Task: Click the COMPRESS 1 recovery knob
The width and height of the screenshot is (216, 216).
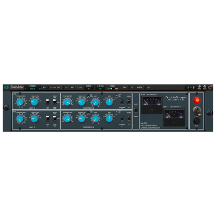Action: point(82,102)
